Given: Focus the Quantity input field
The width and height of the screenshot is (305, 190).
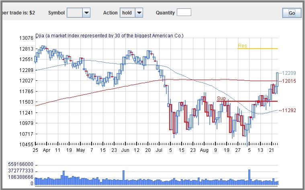Looking at the screenshot, I should click(x=184, y=13).
